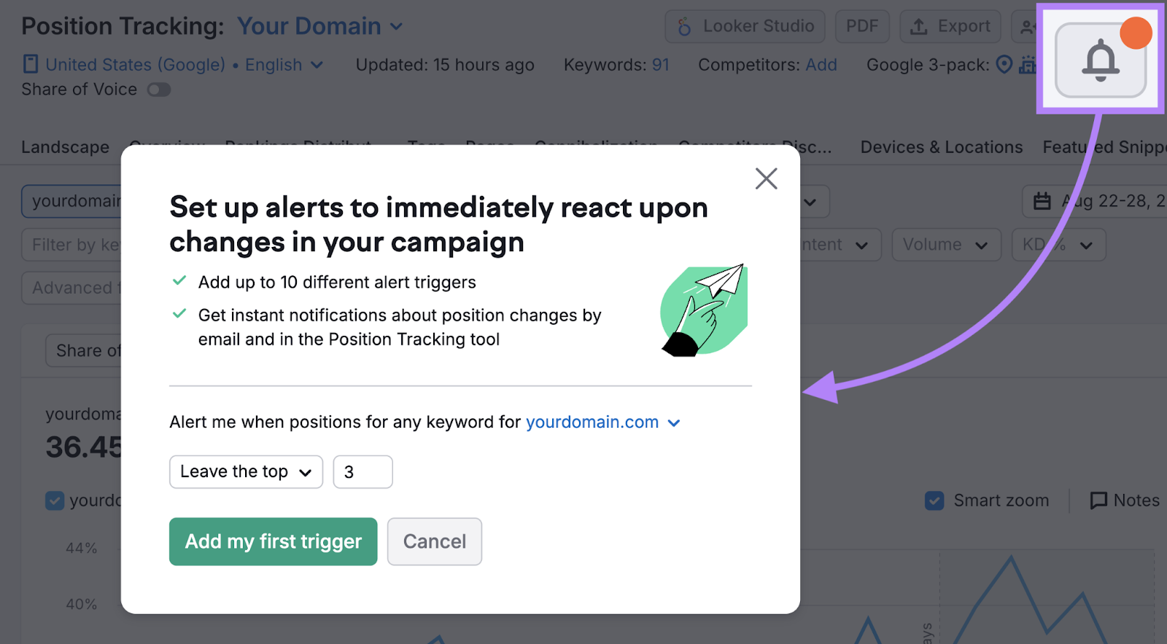
Task: Click the Looker Studio button
Action: tap(745, 26)
